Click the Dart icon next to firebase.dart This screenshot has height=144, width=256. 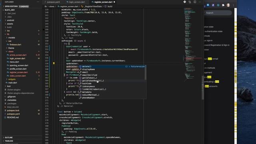[x=8, y=44]
